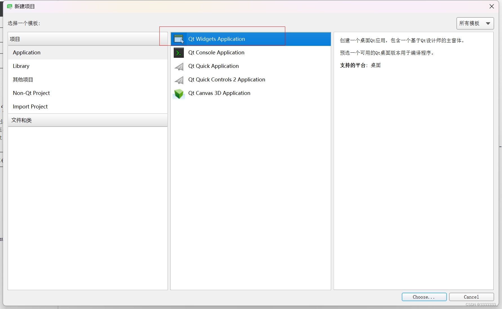
Task: Choose the Qt Quick Application template label
Action: tap(213, 66)
